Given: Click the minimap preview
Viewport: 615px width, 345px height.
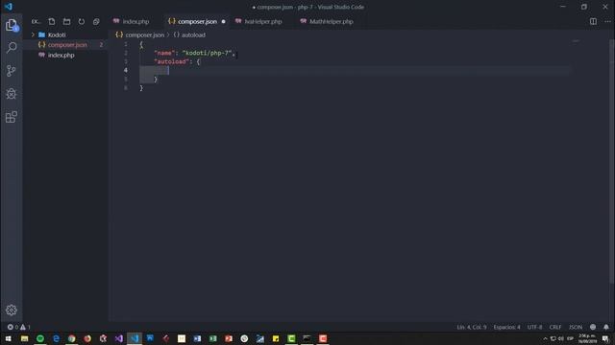Looking at the screenshot, I should [576, 41].
